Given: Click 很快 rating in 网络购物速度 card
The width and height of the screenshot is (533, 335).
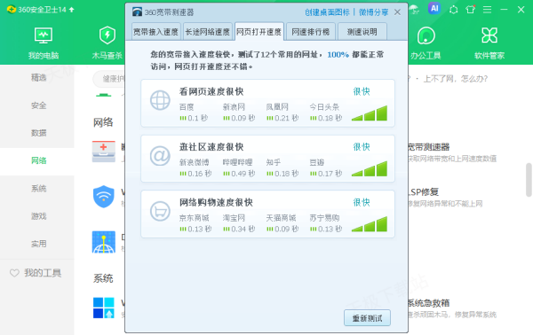Looking at the screenshot, I should [x=362, y=202].
